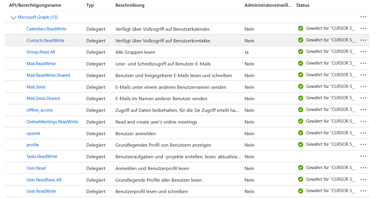Click 'Delegiert' type in openid row
The width and height of the screenshot is (378, 198).
[x=96, y=133]
